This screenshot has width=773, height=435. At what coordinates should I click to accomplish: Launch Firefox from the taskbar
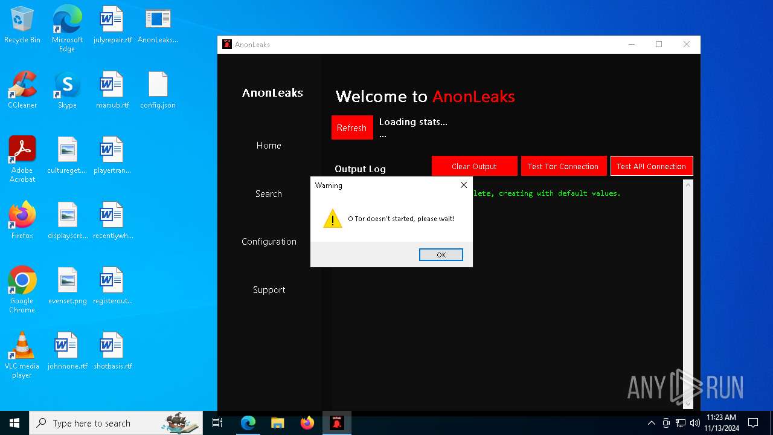307,423
